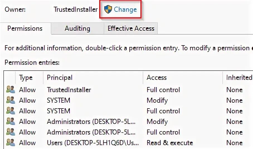
Task: Select Administrators row with Modify access
Action: (128, 122)
